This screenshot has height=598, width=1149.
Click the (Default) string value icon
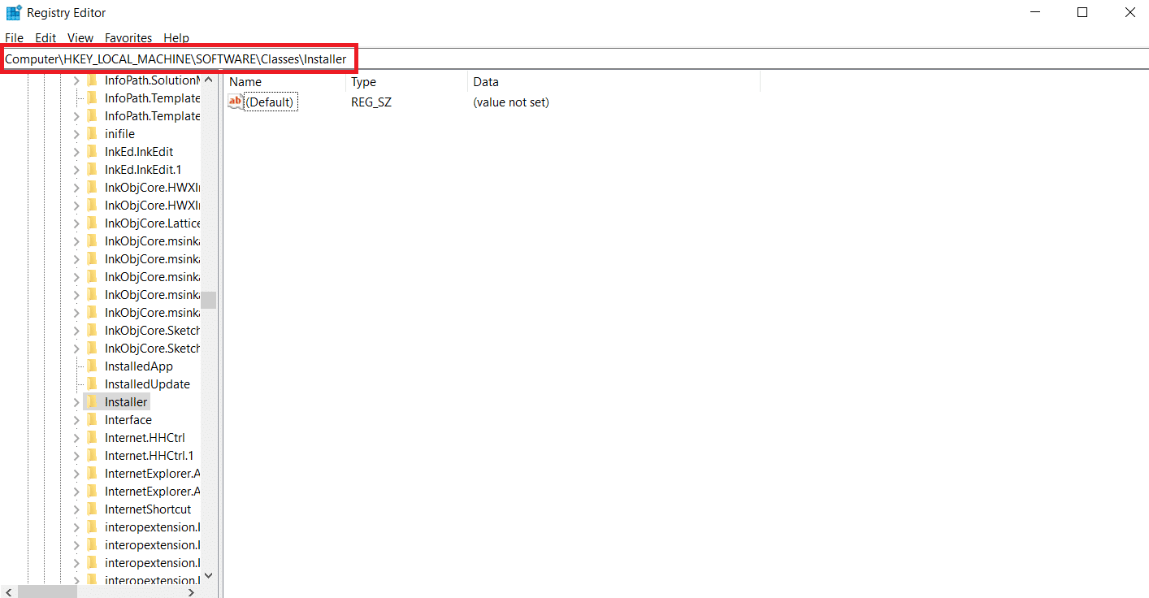point(236,102)
